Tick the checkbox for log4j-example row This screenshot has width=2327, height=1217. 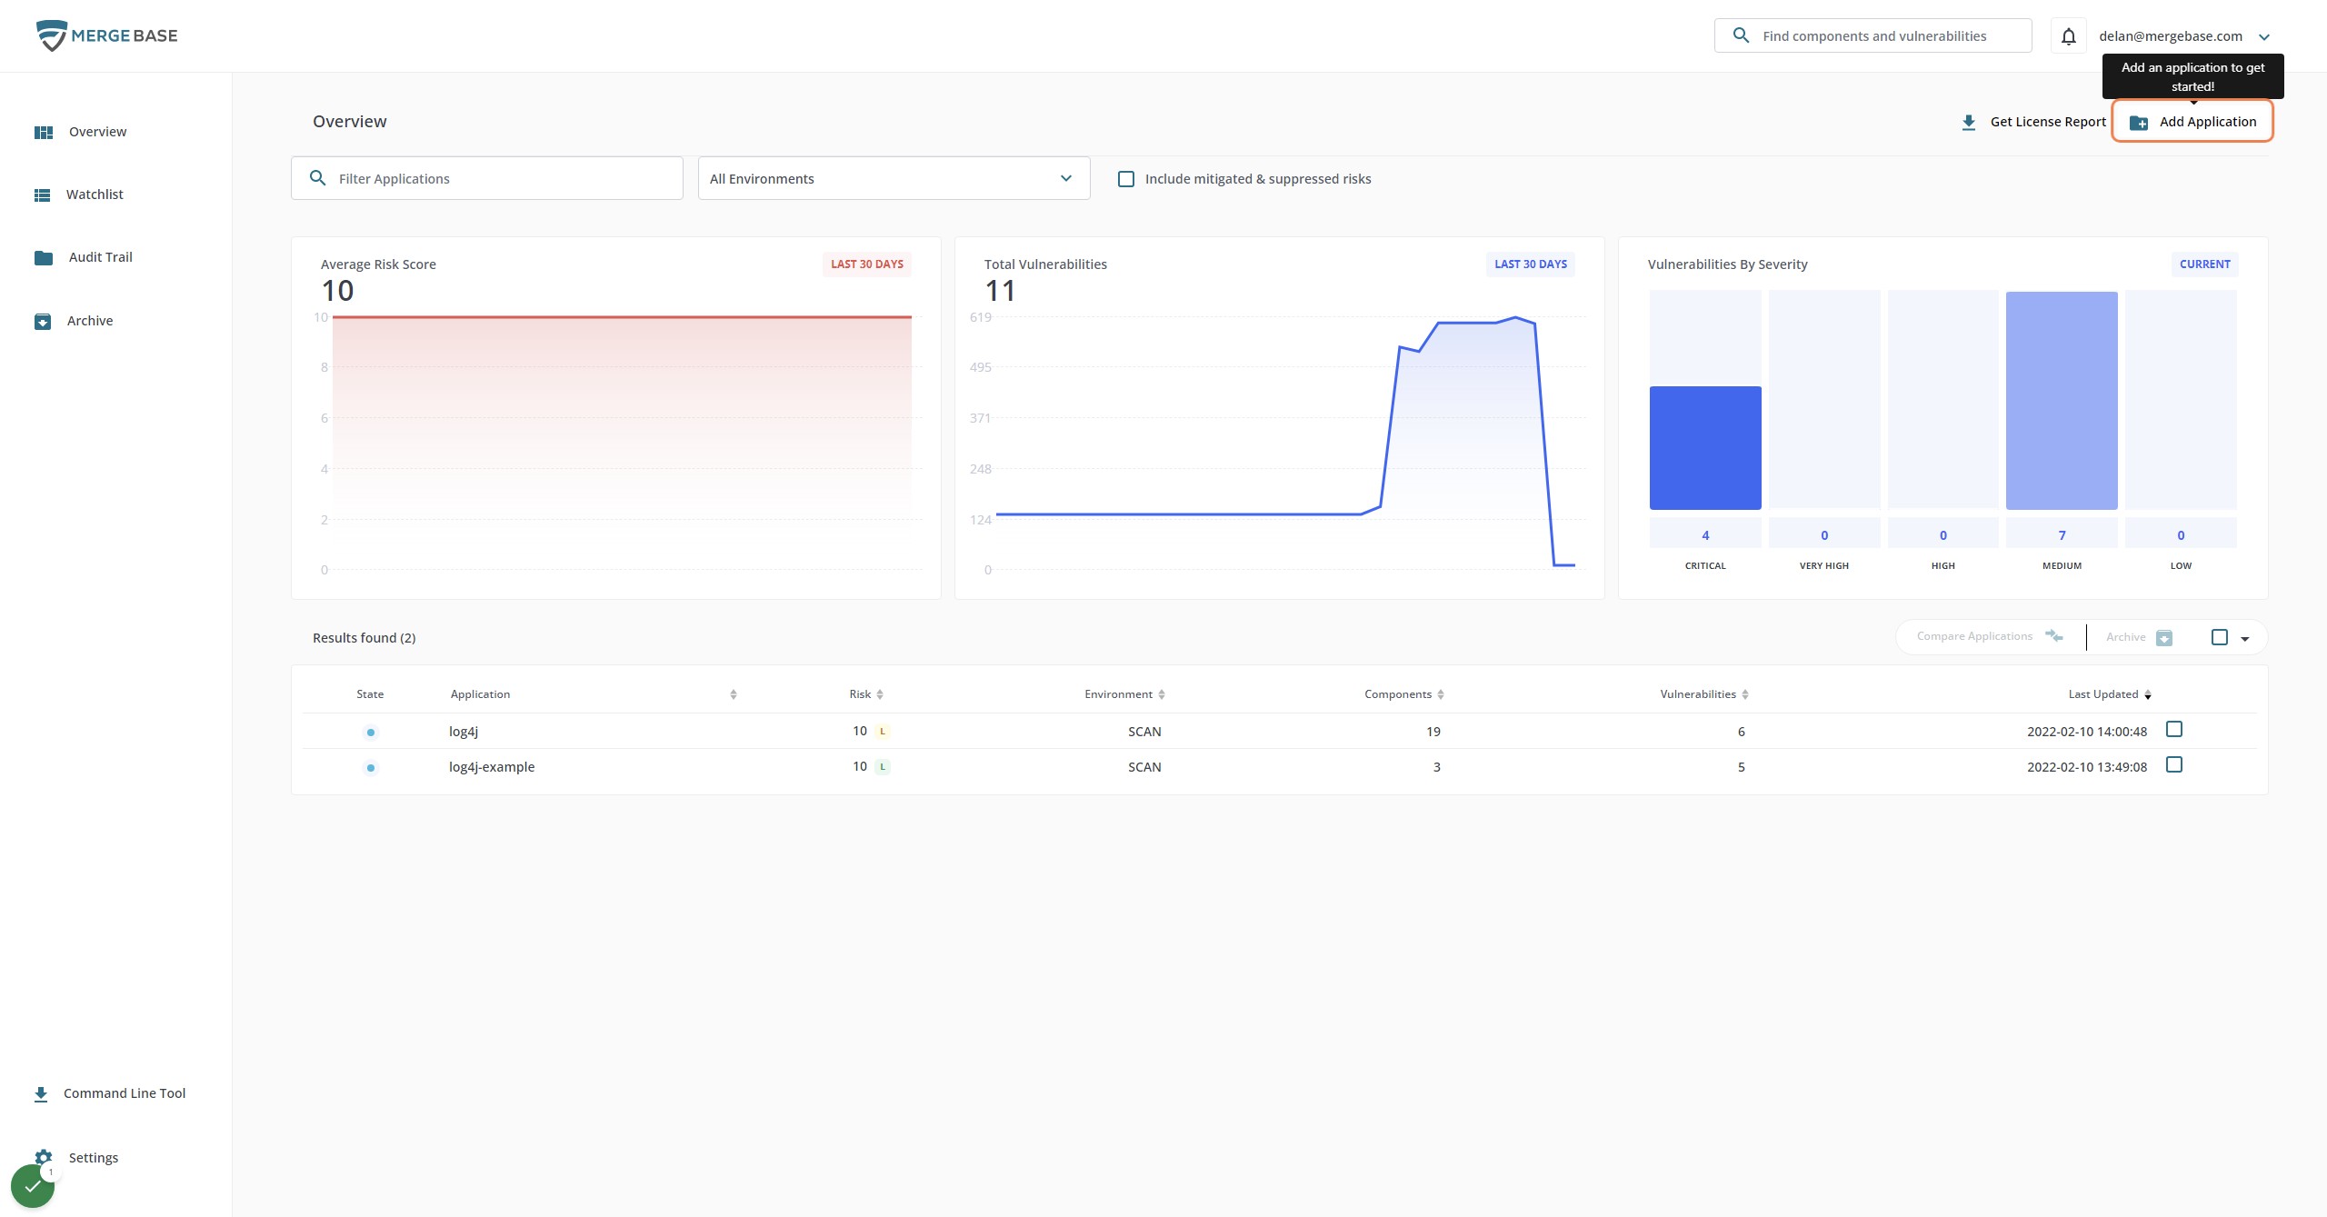pyautogui.click(x=2174, y=764)
